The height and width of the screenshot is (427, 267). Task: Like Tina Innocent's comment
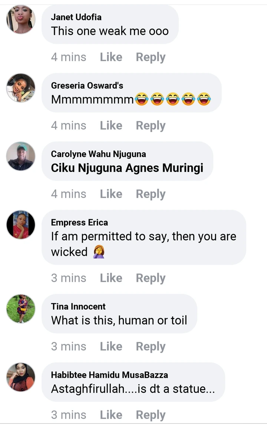[111, 347]
